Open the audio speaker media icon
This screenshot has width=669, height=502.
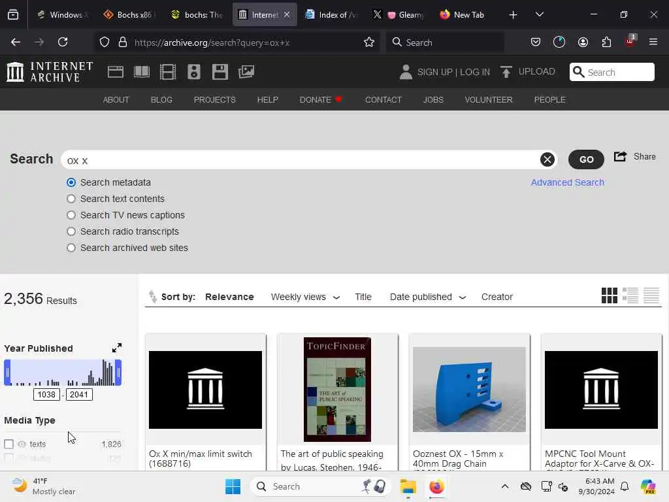[x=193, y=72]
